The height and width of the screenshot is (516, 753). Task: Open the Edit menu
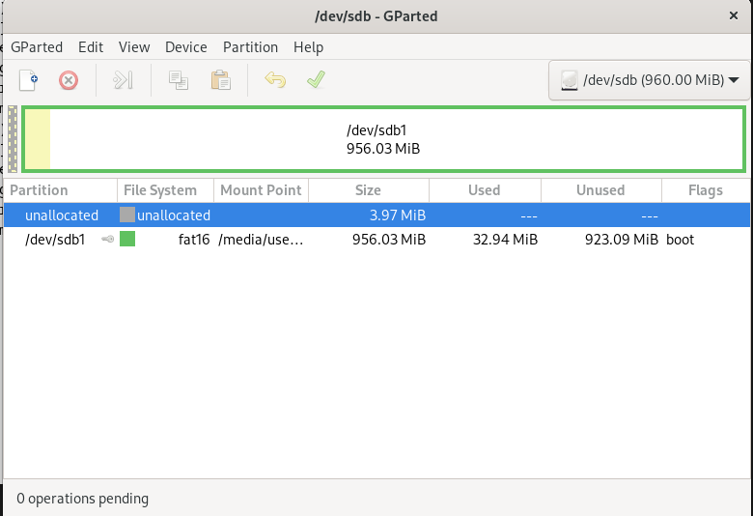91,46
